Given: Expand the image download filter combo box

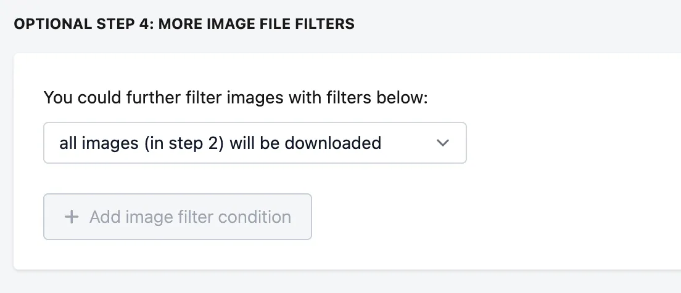Looking at the screenshot, I should 255,143.
